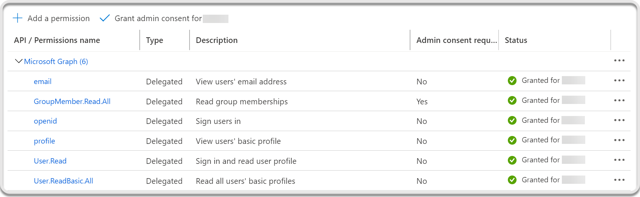Click green granted status icon for GroupMember.Read.All
The image size is (640, 197).
click(512, 101)
